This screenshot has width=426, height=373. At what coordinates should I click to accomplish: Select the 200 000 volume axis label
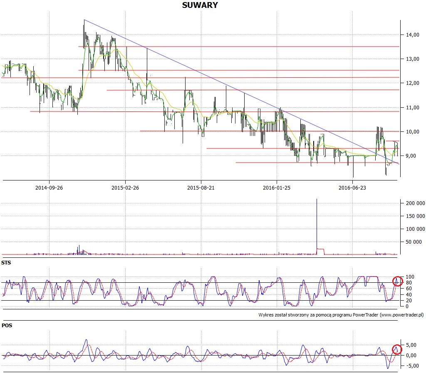pos(416,203)
